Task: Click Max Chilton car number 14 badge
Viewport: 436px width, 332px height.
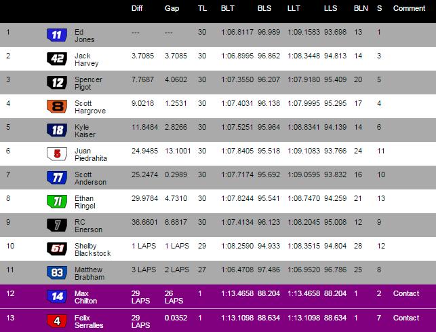Action: point(57,297)
